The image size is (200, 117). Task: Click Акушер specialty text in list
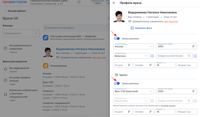click(47, 74)
